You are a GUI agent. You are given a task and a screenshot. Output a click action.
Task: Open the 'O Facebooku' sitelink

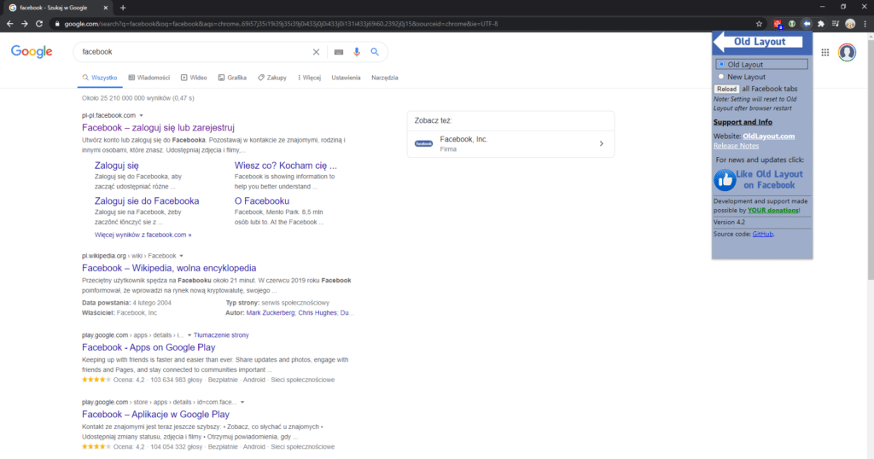[x=261, y=201]
